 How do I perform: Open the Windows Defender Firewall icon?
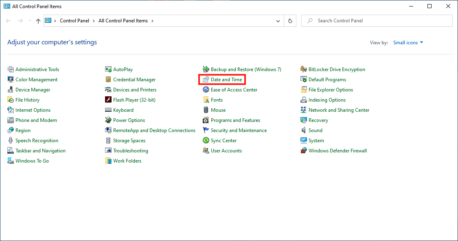click(304, 151)
